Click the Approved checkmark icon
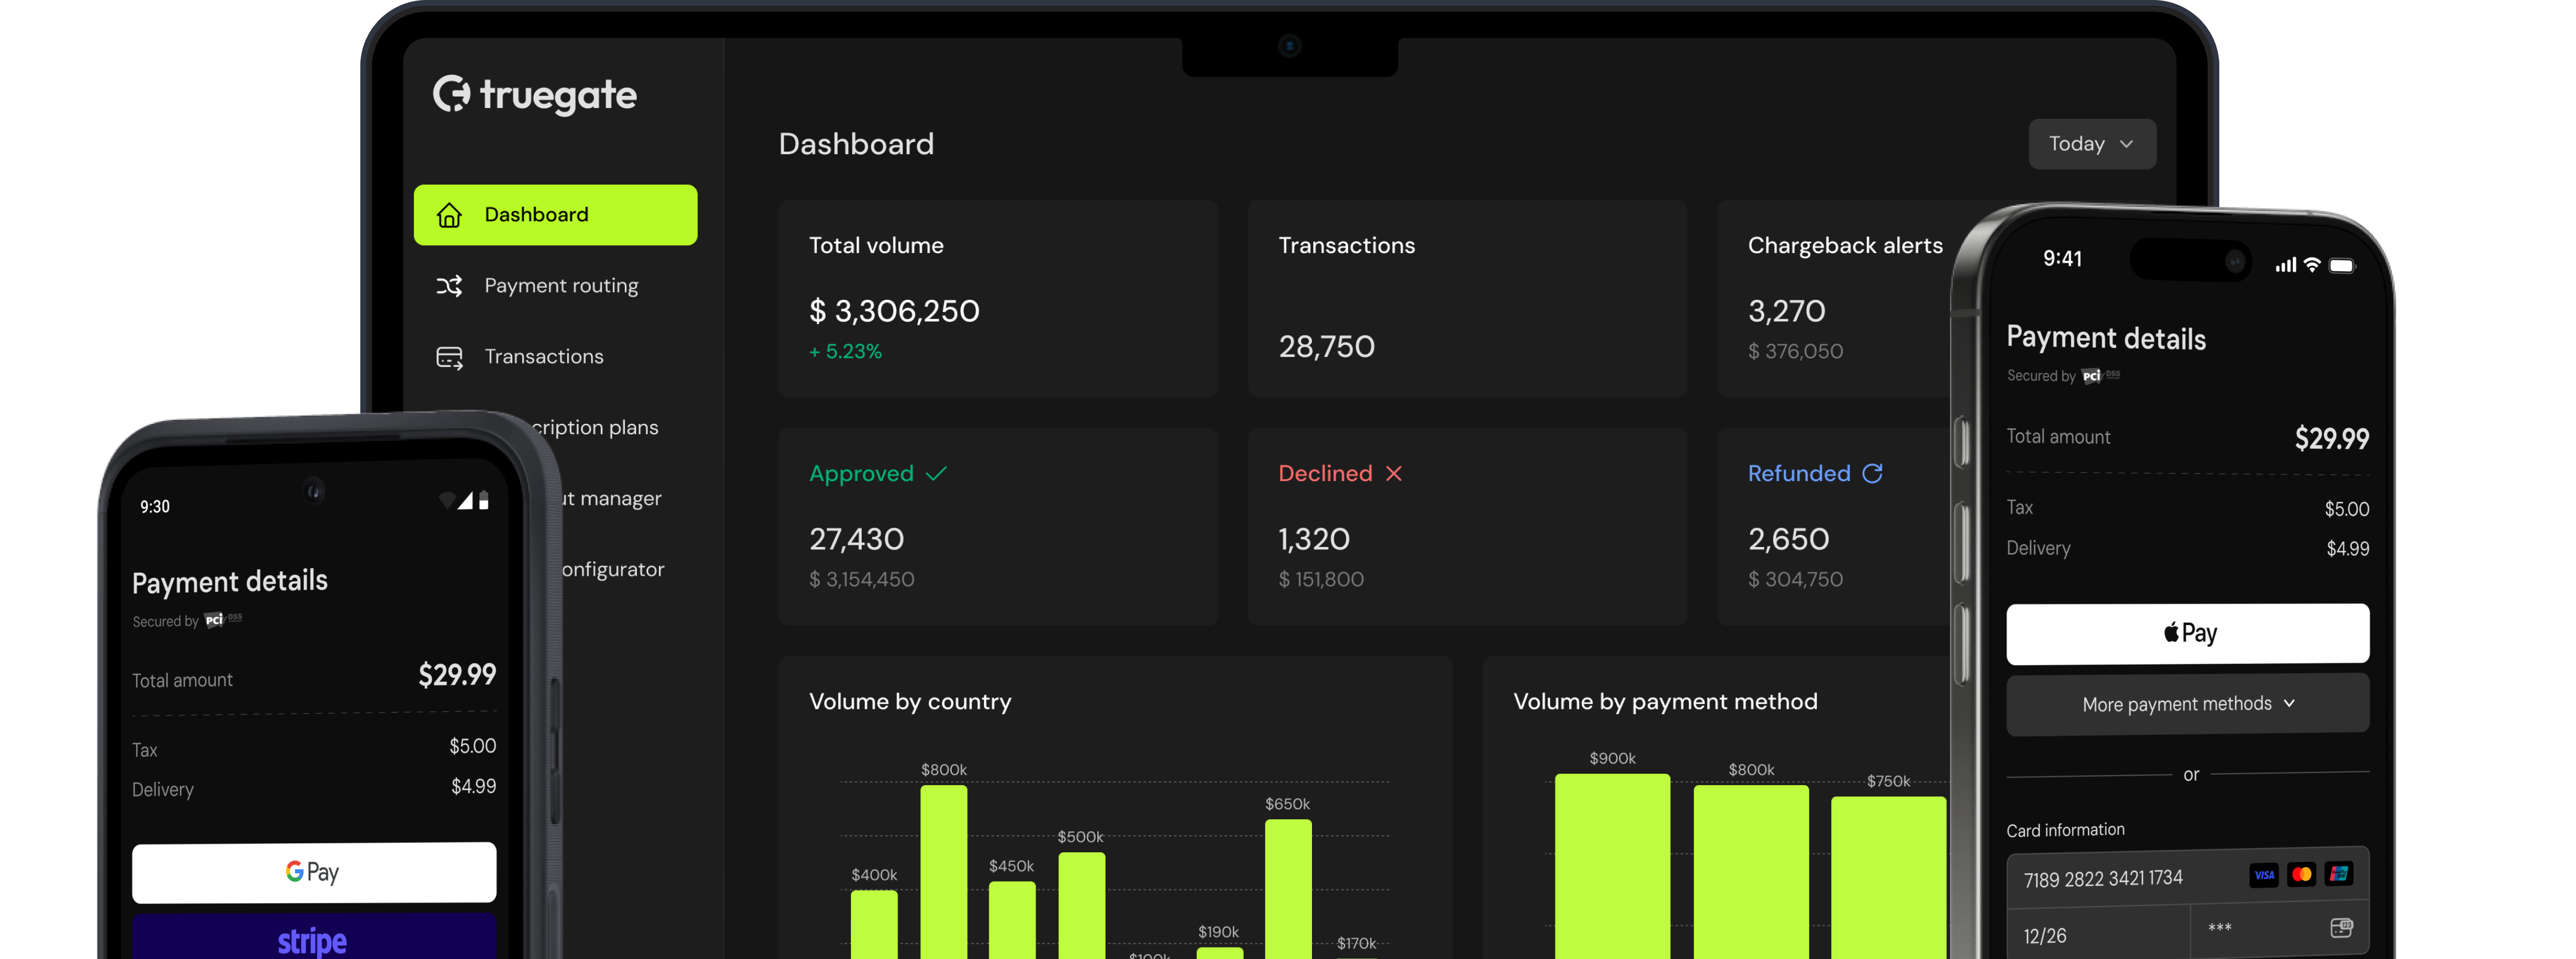Viewport: 2576px width, 959px height. [x=936, y=474]
